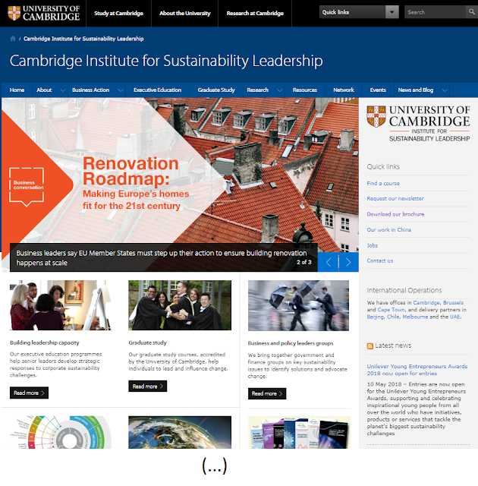Open the About the University menu
Viewport: 478px width, 486px height.
pyautogui.click(x=185, y=14)
